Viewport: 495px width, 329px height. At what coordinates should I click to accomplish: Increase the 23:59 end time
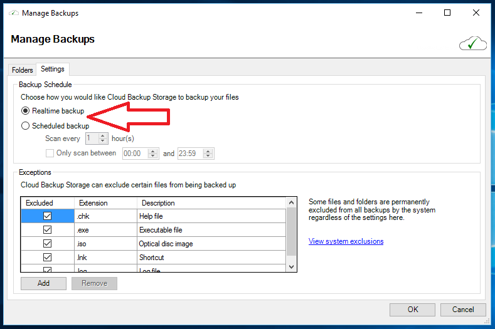coord(208,151)
